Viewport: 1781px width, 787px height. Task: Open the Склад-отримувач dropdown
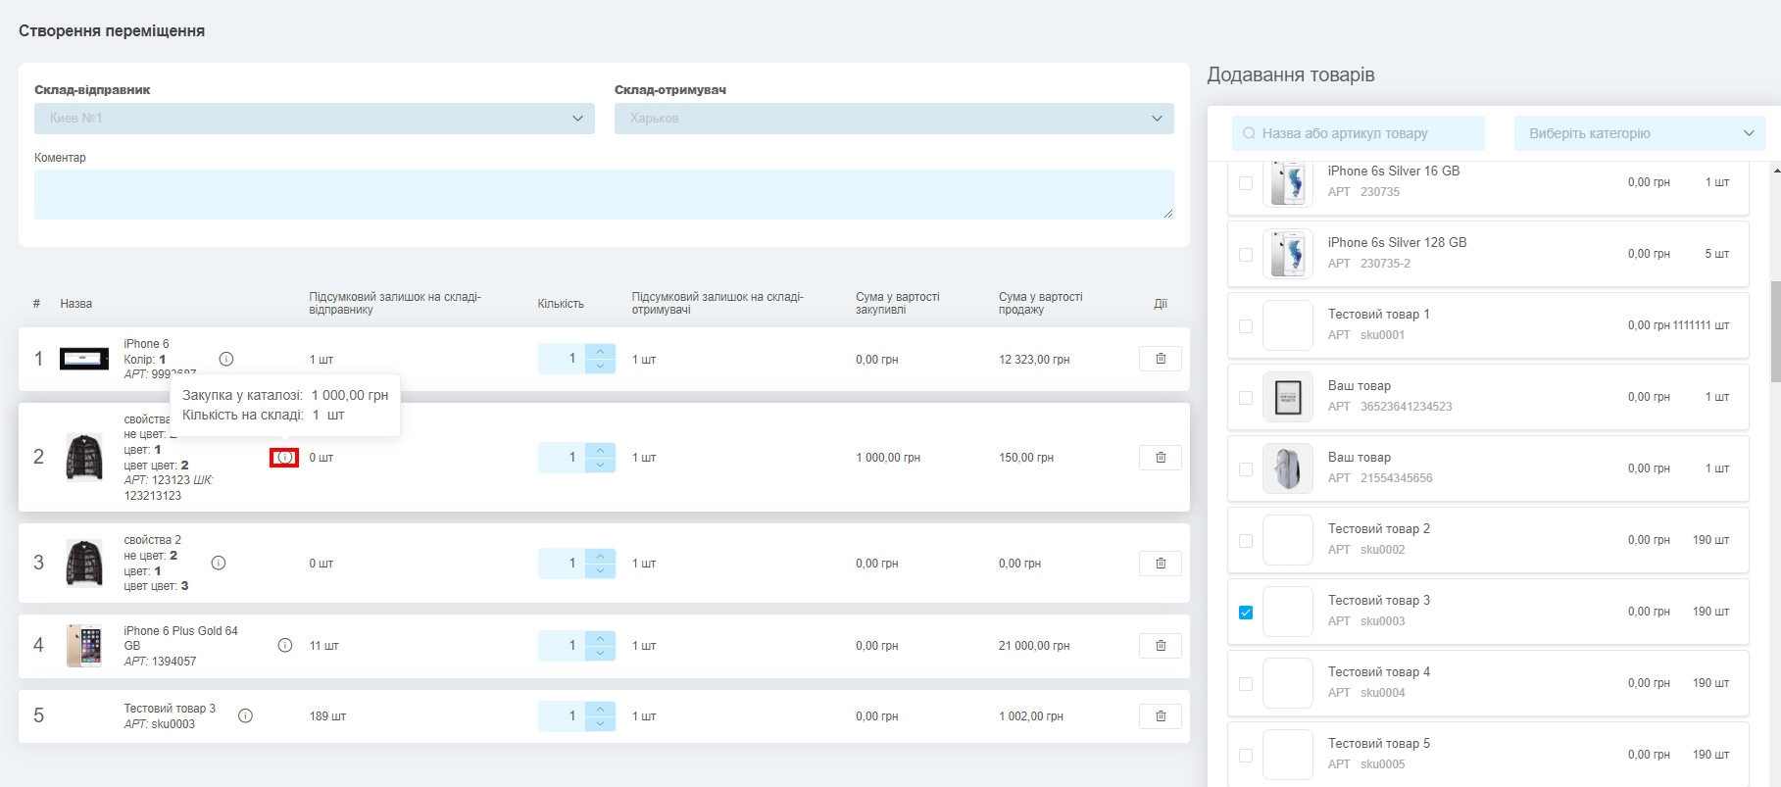[x=894, y=119]
